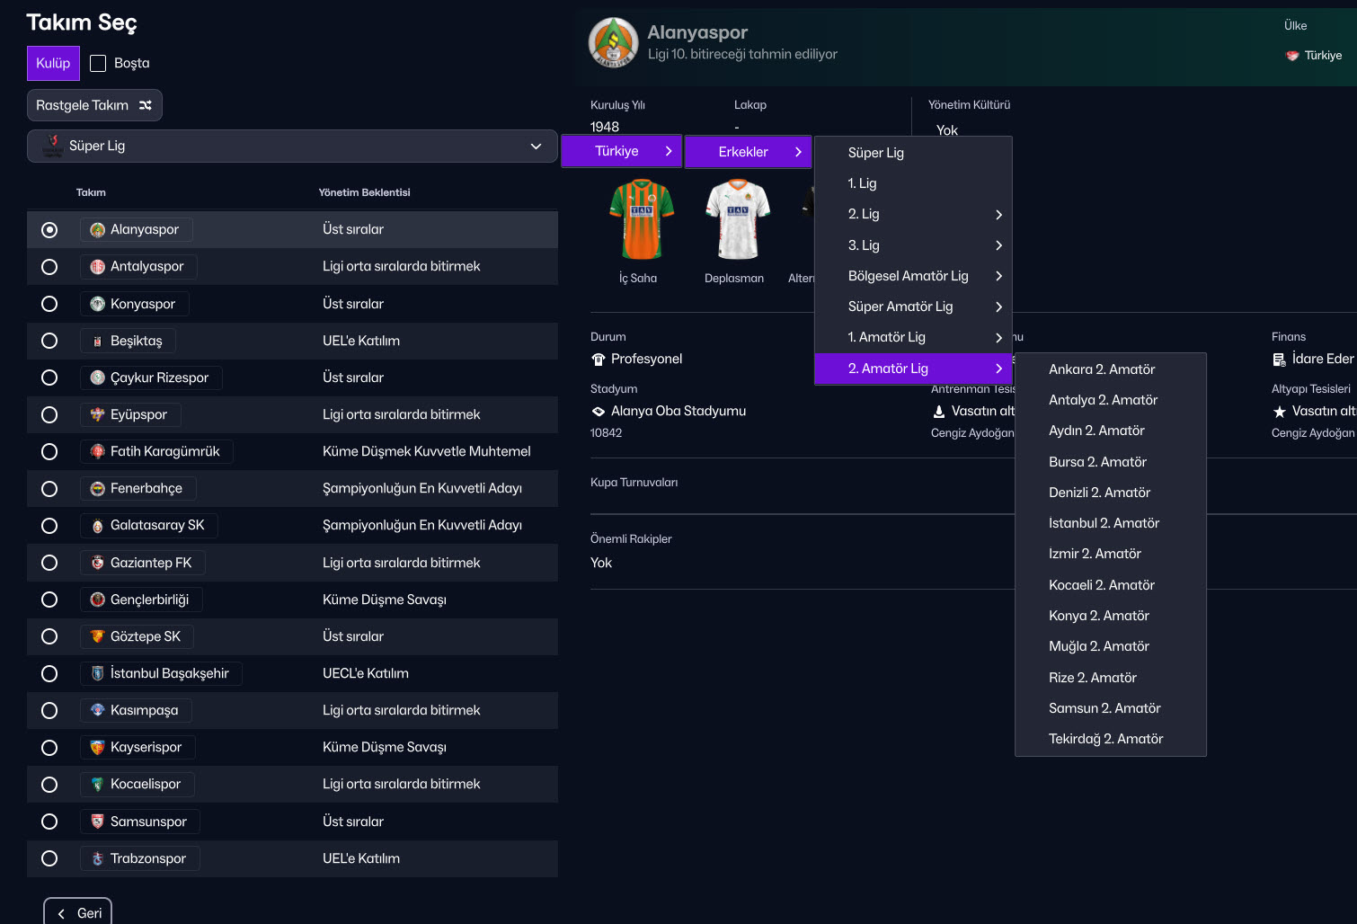Click the Alanyaspor club crest in header

pyautogui.click(x=613, y=43)
